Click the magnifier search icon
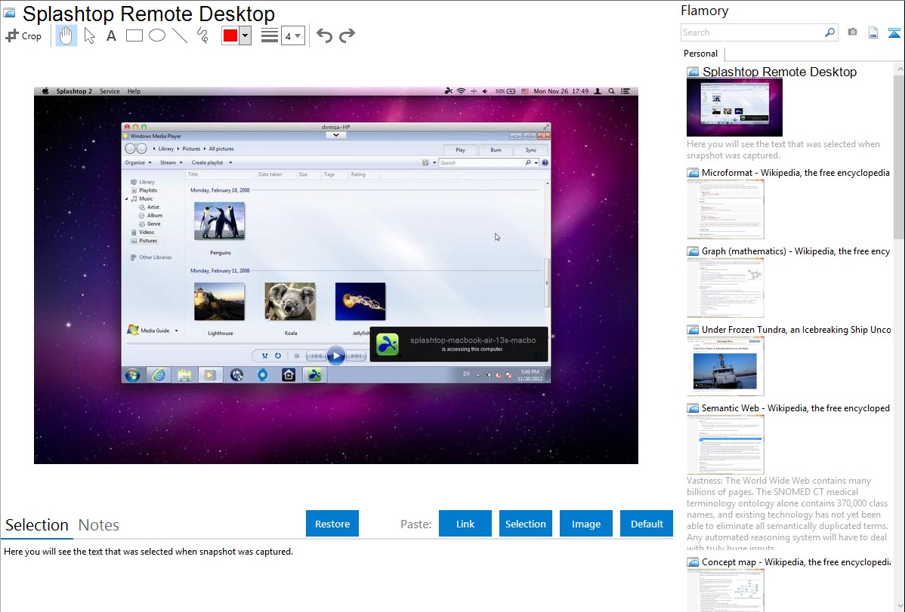 pyautogui.click(x=829, y=32)
